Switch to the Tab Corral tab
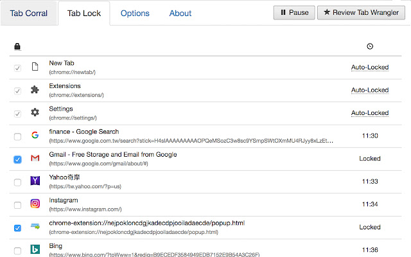 29,13
